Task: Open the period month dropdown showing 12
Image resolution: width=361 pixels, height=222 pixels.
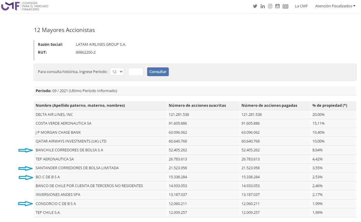Action: tap(117, 72)
